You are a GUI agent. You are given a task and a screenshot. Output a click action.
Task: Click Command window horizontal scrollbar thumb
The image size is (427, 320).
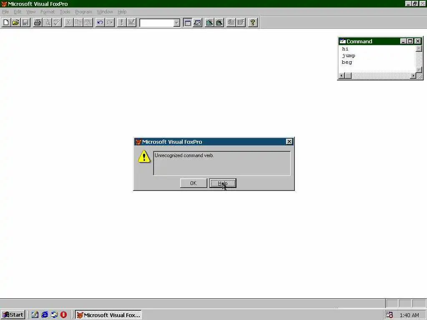point(348,76)
